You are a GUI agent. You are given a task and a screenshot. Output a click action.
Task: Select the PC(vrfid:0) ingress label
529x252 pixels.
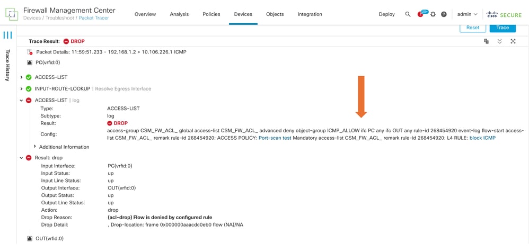click(48, 62)
